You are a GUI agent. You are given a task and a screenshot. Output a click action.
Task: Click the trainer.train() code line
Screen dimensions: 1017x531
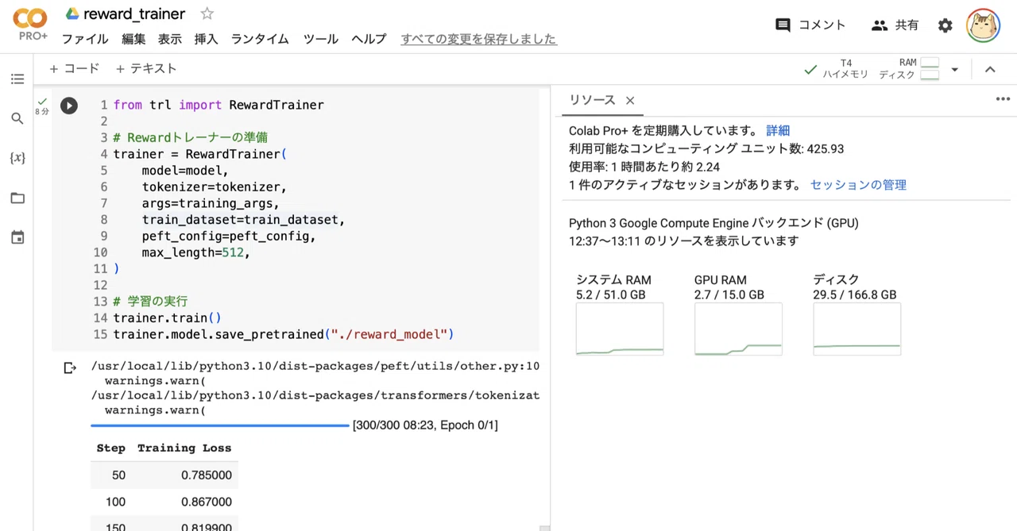click(168, 318)
